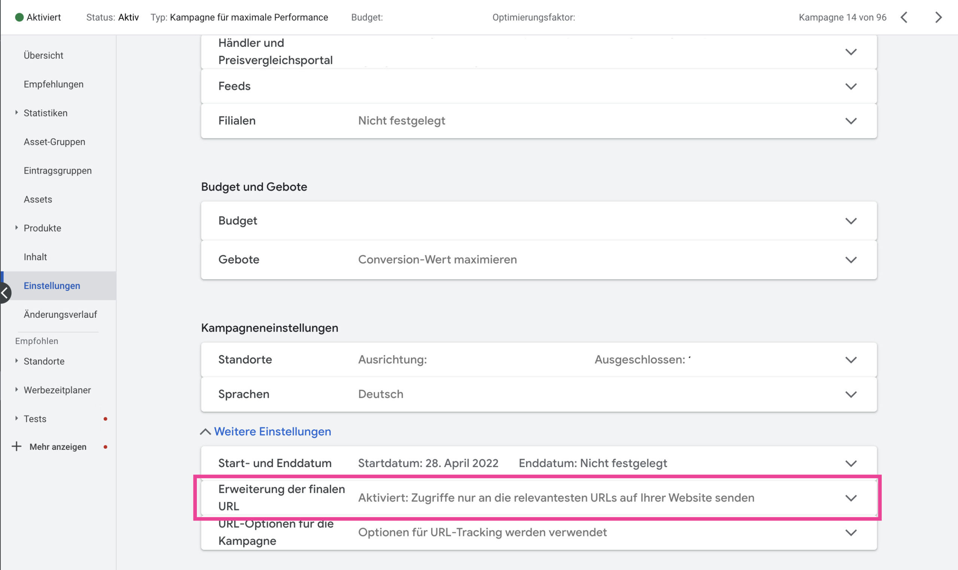The height and width of the screenshot is (570, 958).
Task: Expand Erweiterung der finalen URL chevron
Action: [x=851, y=498]
